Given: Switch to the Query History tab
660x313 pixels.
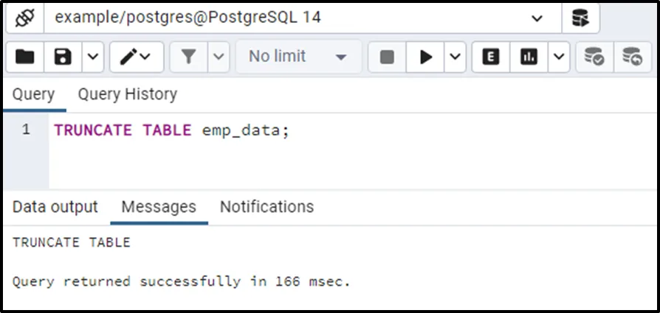Looking at the screenshot, I should (127, 94).
